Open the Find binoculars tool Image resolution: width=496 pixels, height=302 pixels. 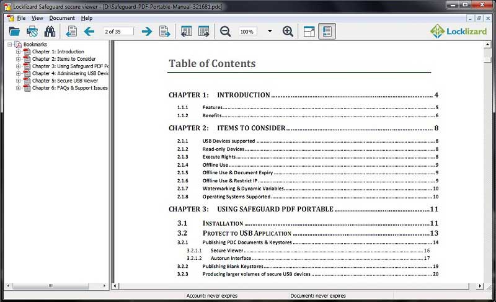tap(50, 31)
